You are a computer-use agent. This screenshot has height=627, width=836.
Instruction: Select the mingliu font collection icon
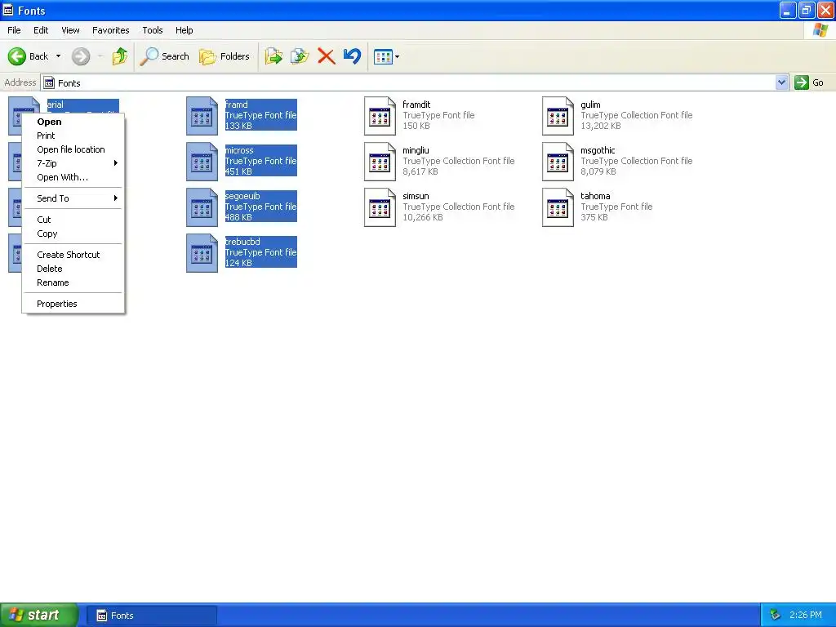coord(380,162)
